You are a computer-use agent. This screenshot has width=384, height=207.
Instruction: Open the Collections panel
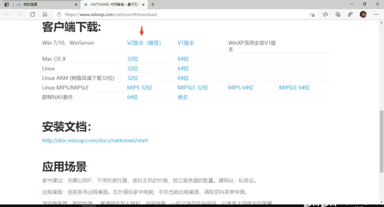pos(338,14)
